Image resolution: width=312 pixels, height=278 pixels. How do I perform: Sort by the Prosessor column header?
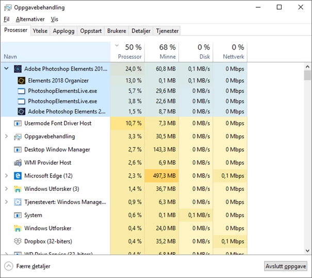pos(127,52)
